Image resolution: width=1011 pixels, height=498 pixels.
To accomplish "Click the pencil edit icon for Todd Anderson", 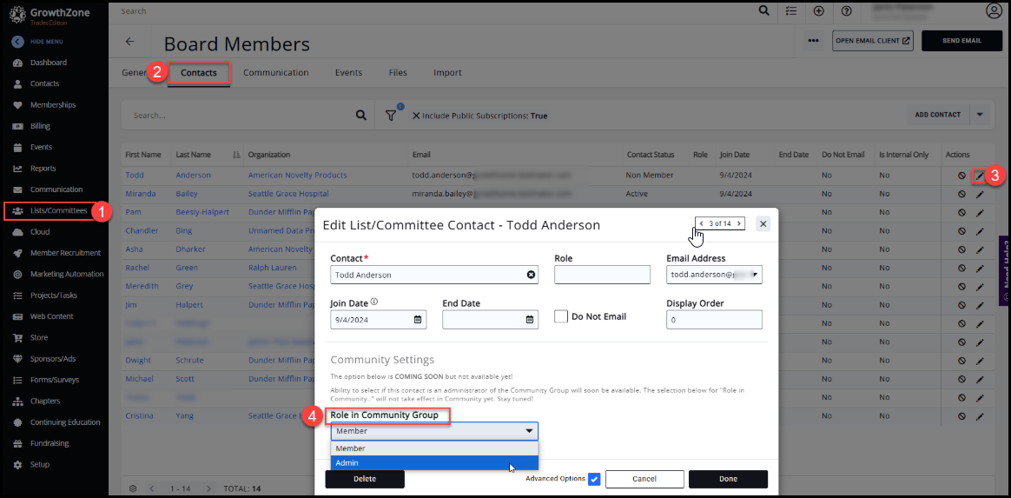I will click(x=980, y=176).
